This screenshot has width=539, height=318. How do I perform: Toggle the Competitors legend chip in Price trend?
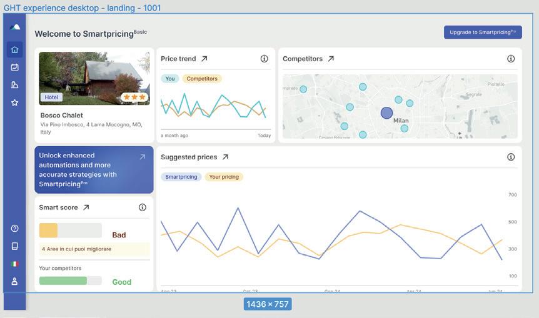tap(202, 79)
